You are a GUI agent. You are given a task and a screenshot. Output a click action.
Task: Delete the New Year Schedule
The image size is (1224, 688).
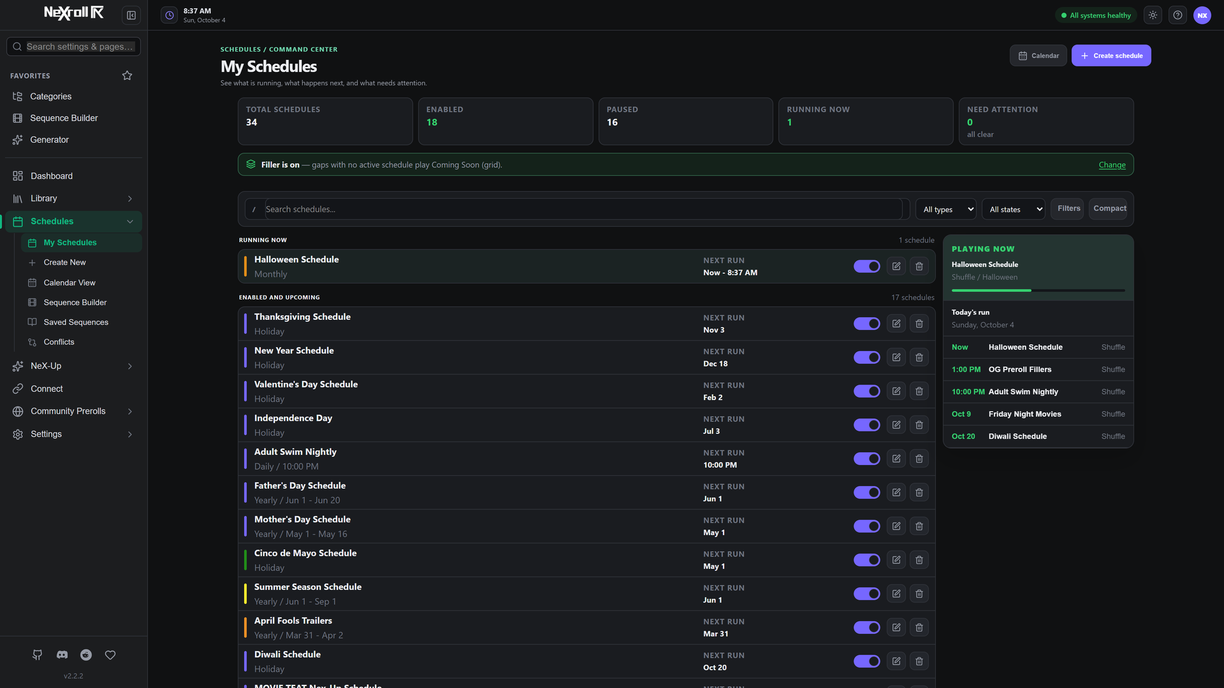(x=919, y=357)
